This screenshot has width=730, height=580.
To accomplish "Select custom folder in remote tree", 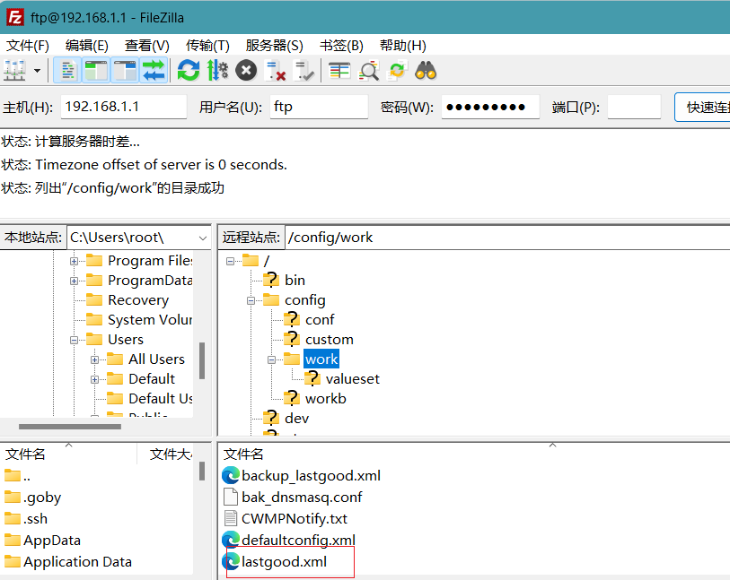I will (x=329, y=339).
